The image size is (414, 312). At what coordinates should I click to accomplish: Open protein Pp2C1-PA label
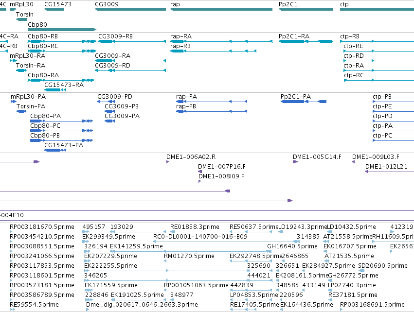296,97
